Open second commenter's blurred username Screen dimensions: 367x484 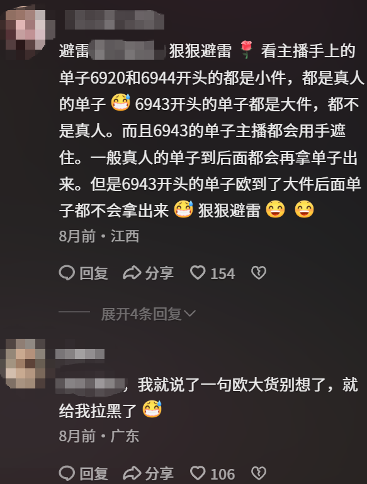[x=80, y=354]
